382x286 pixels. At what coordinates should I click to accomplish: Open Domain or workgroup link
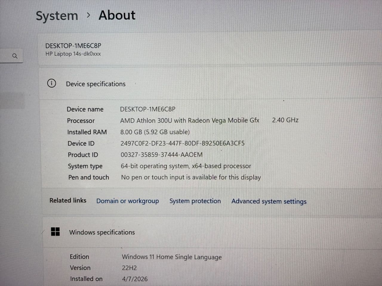pyautogui.click(x=127, y=201)
